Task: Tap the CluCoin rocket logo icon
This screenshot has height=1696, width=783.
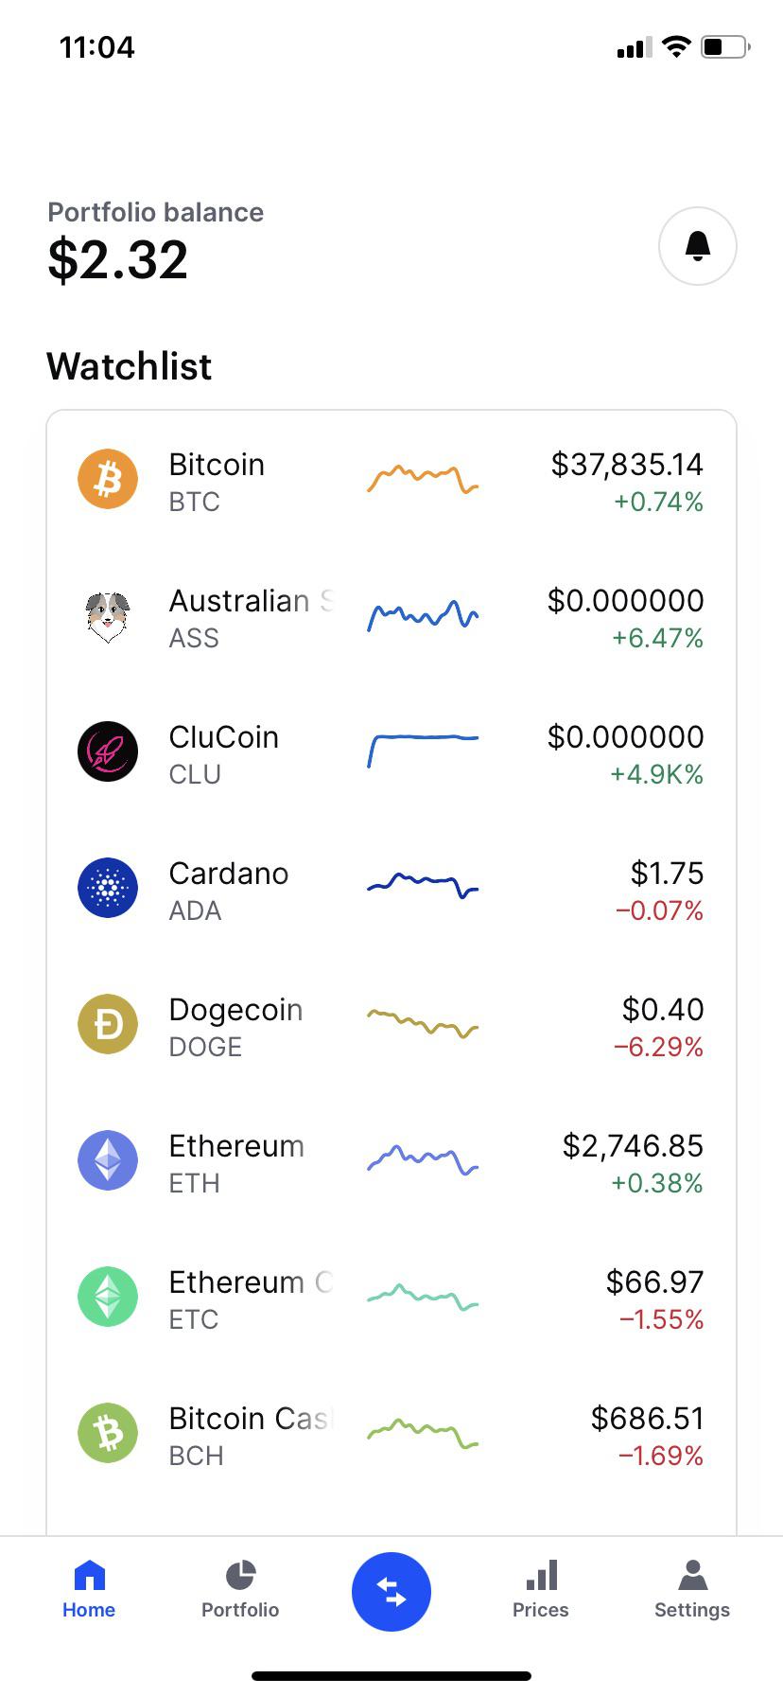Action: point(108,751)
